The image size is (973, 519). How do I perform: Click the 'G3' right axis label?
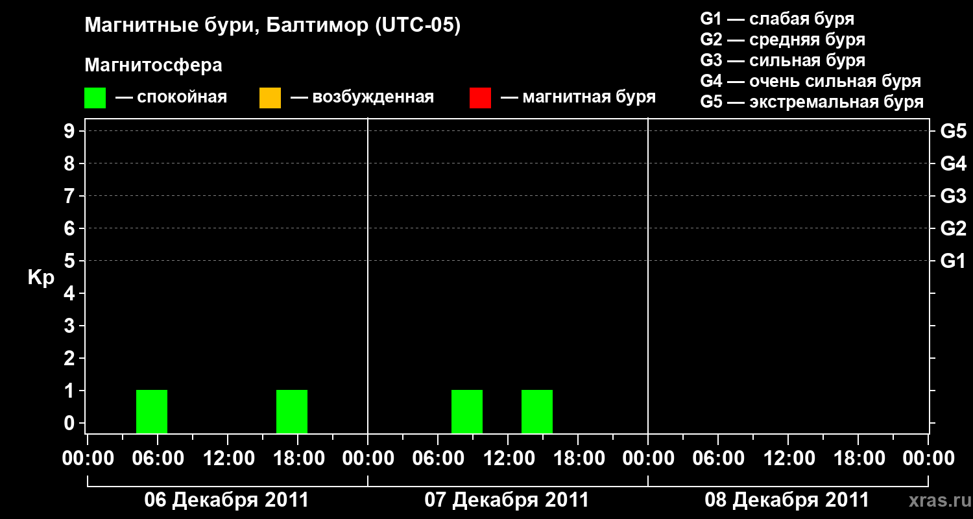click(x=954, y=196)
